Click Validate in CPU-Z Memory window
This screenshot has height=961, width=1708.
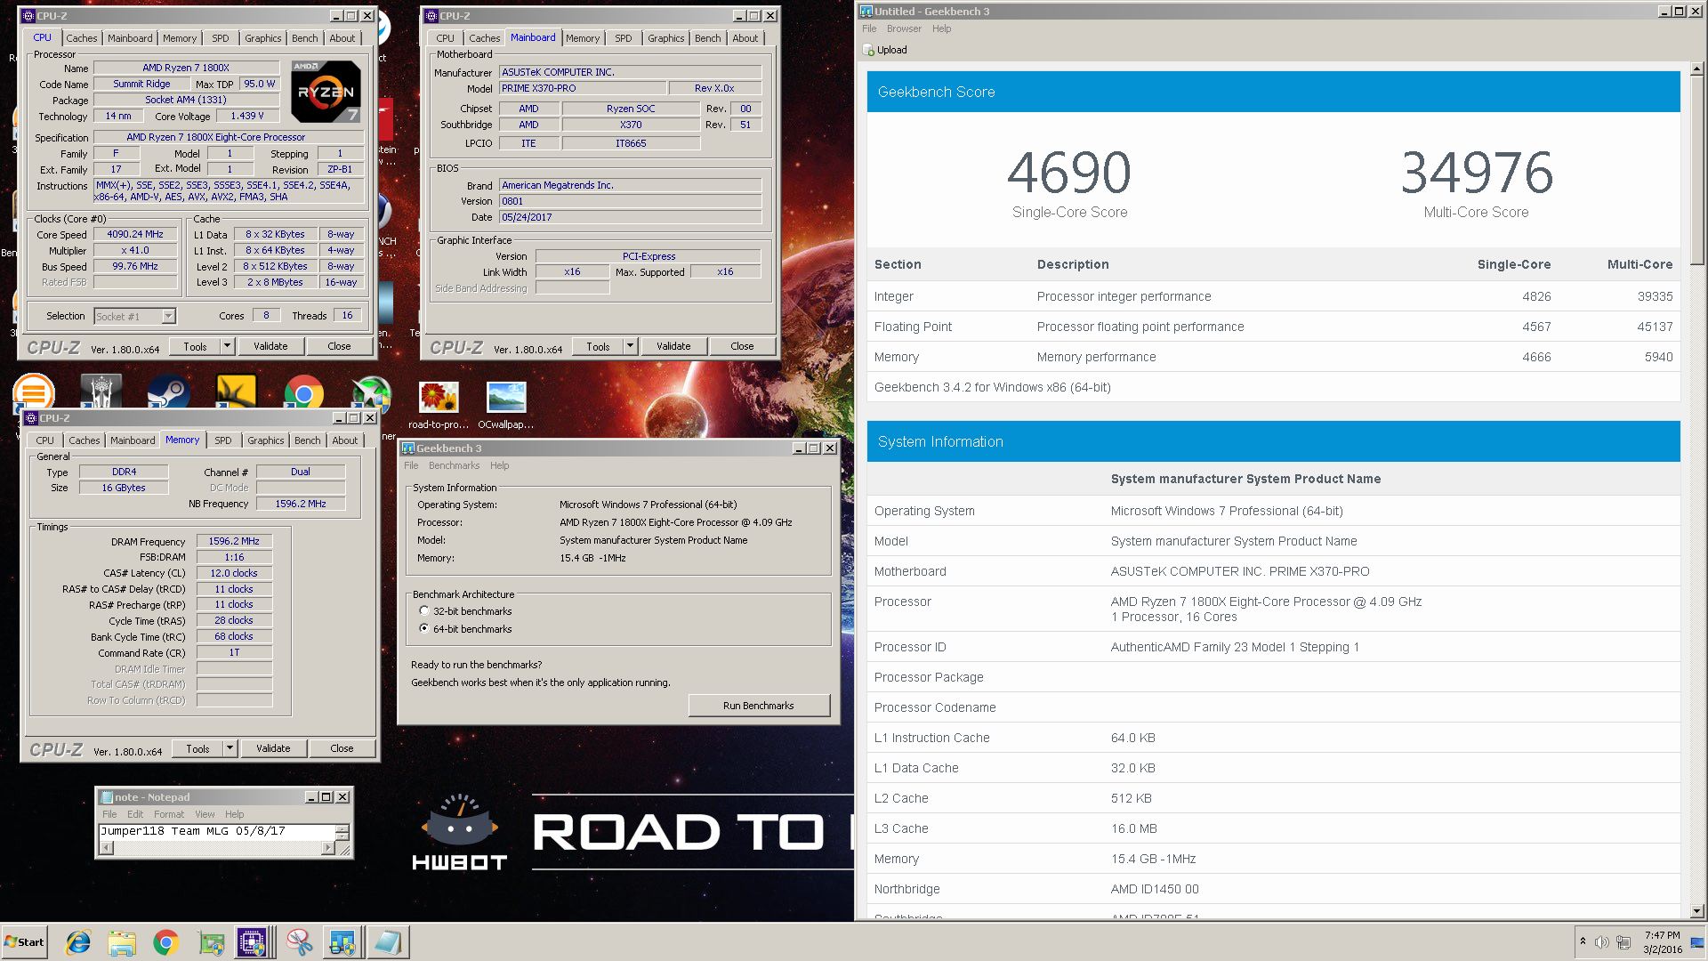pyautogui.click(x=273, y=748)
